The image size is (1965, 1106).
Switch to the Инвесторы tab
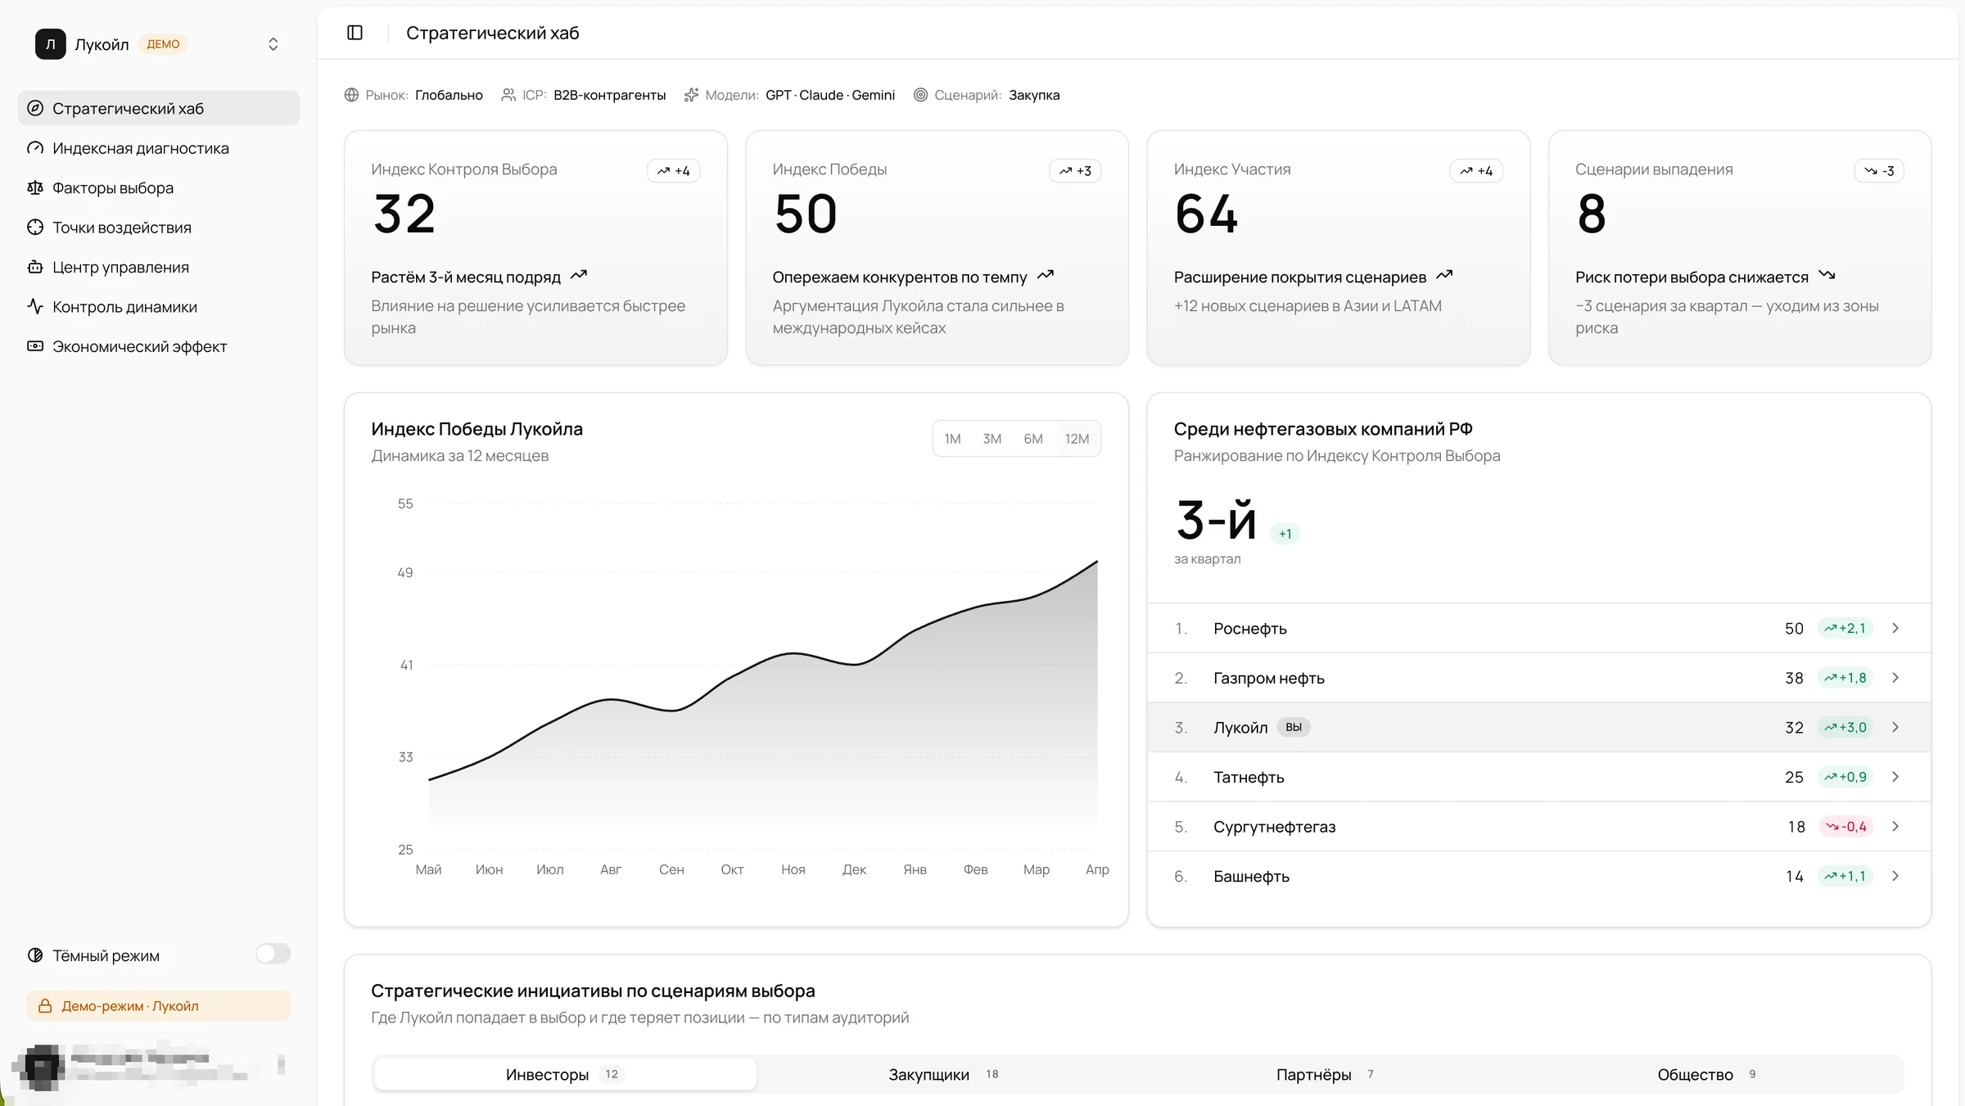click(565, 1074)
